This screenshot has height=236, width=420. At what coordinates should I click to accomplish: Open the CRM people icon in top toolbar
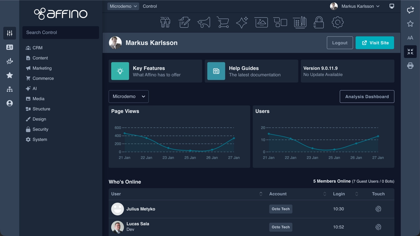click(165, 23)
